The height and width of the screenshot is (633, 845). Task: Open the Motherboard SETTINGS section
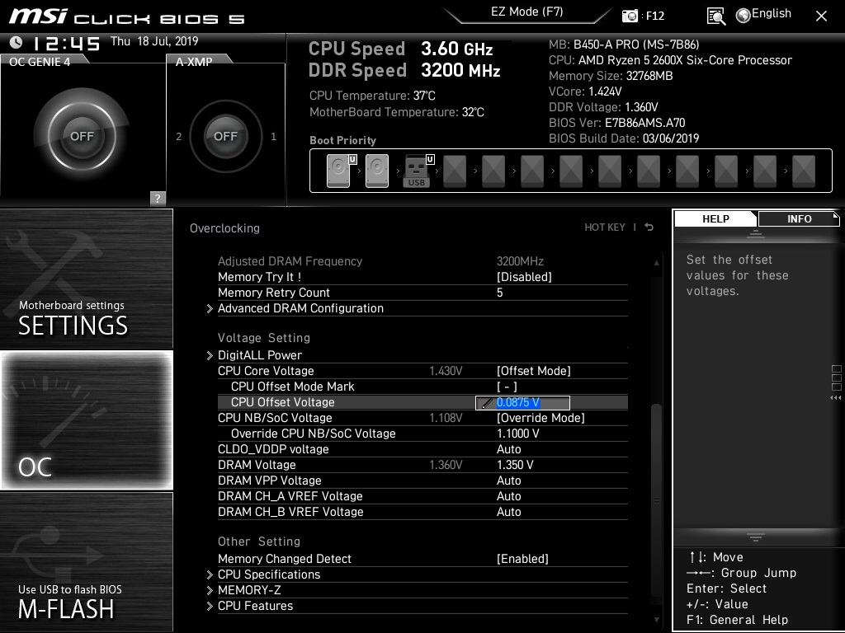pos(86,279)
